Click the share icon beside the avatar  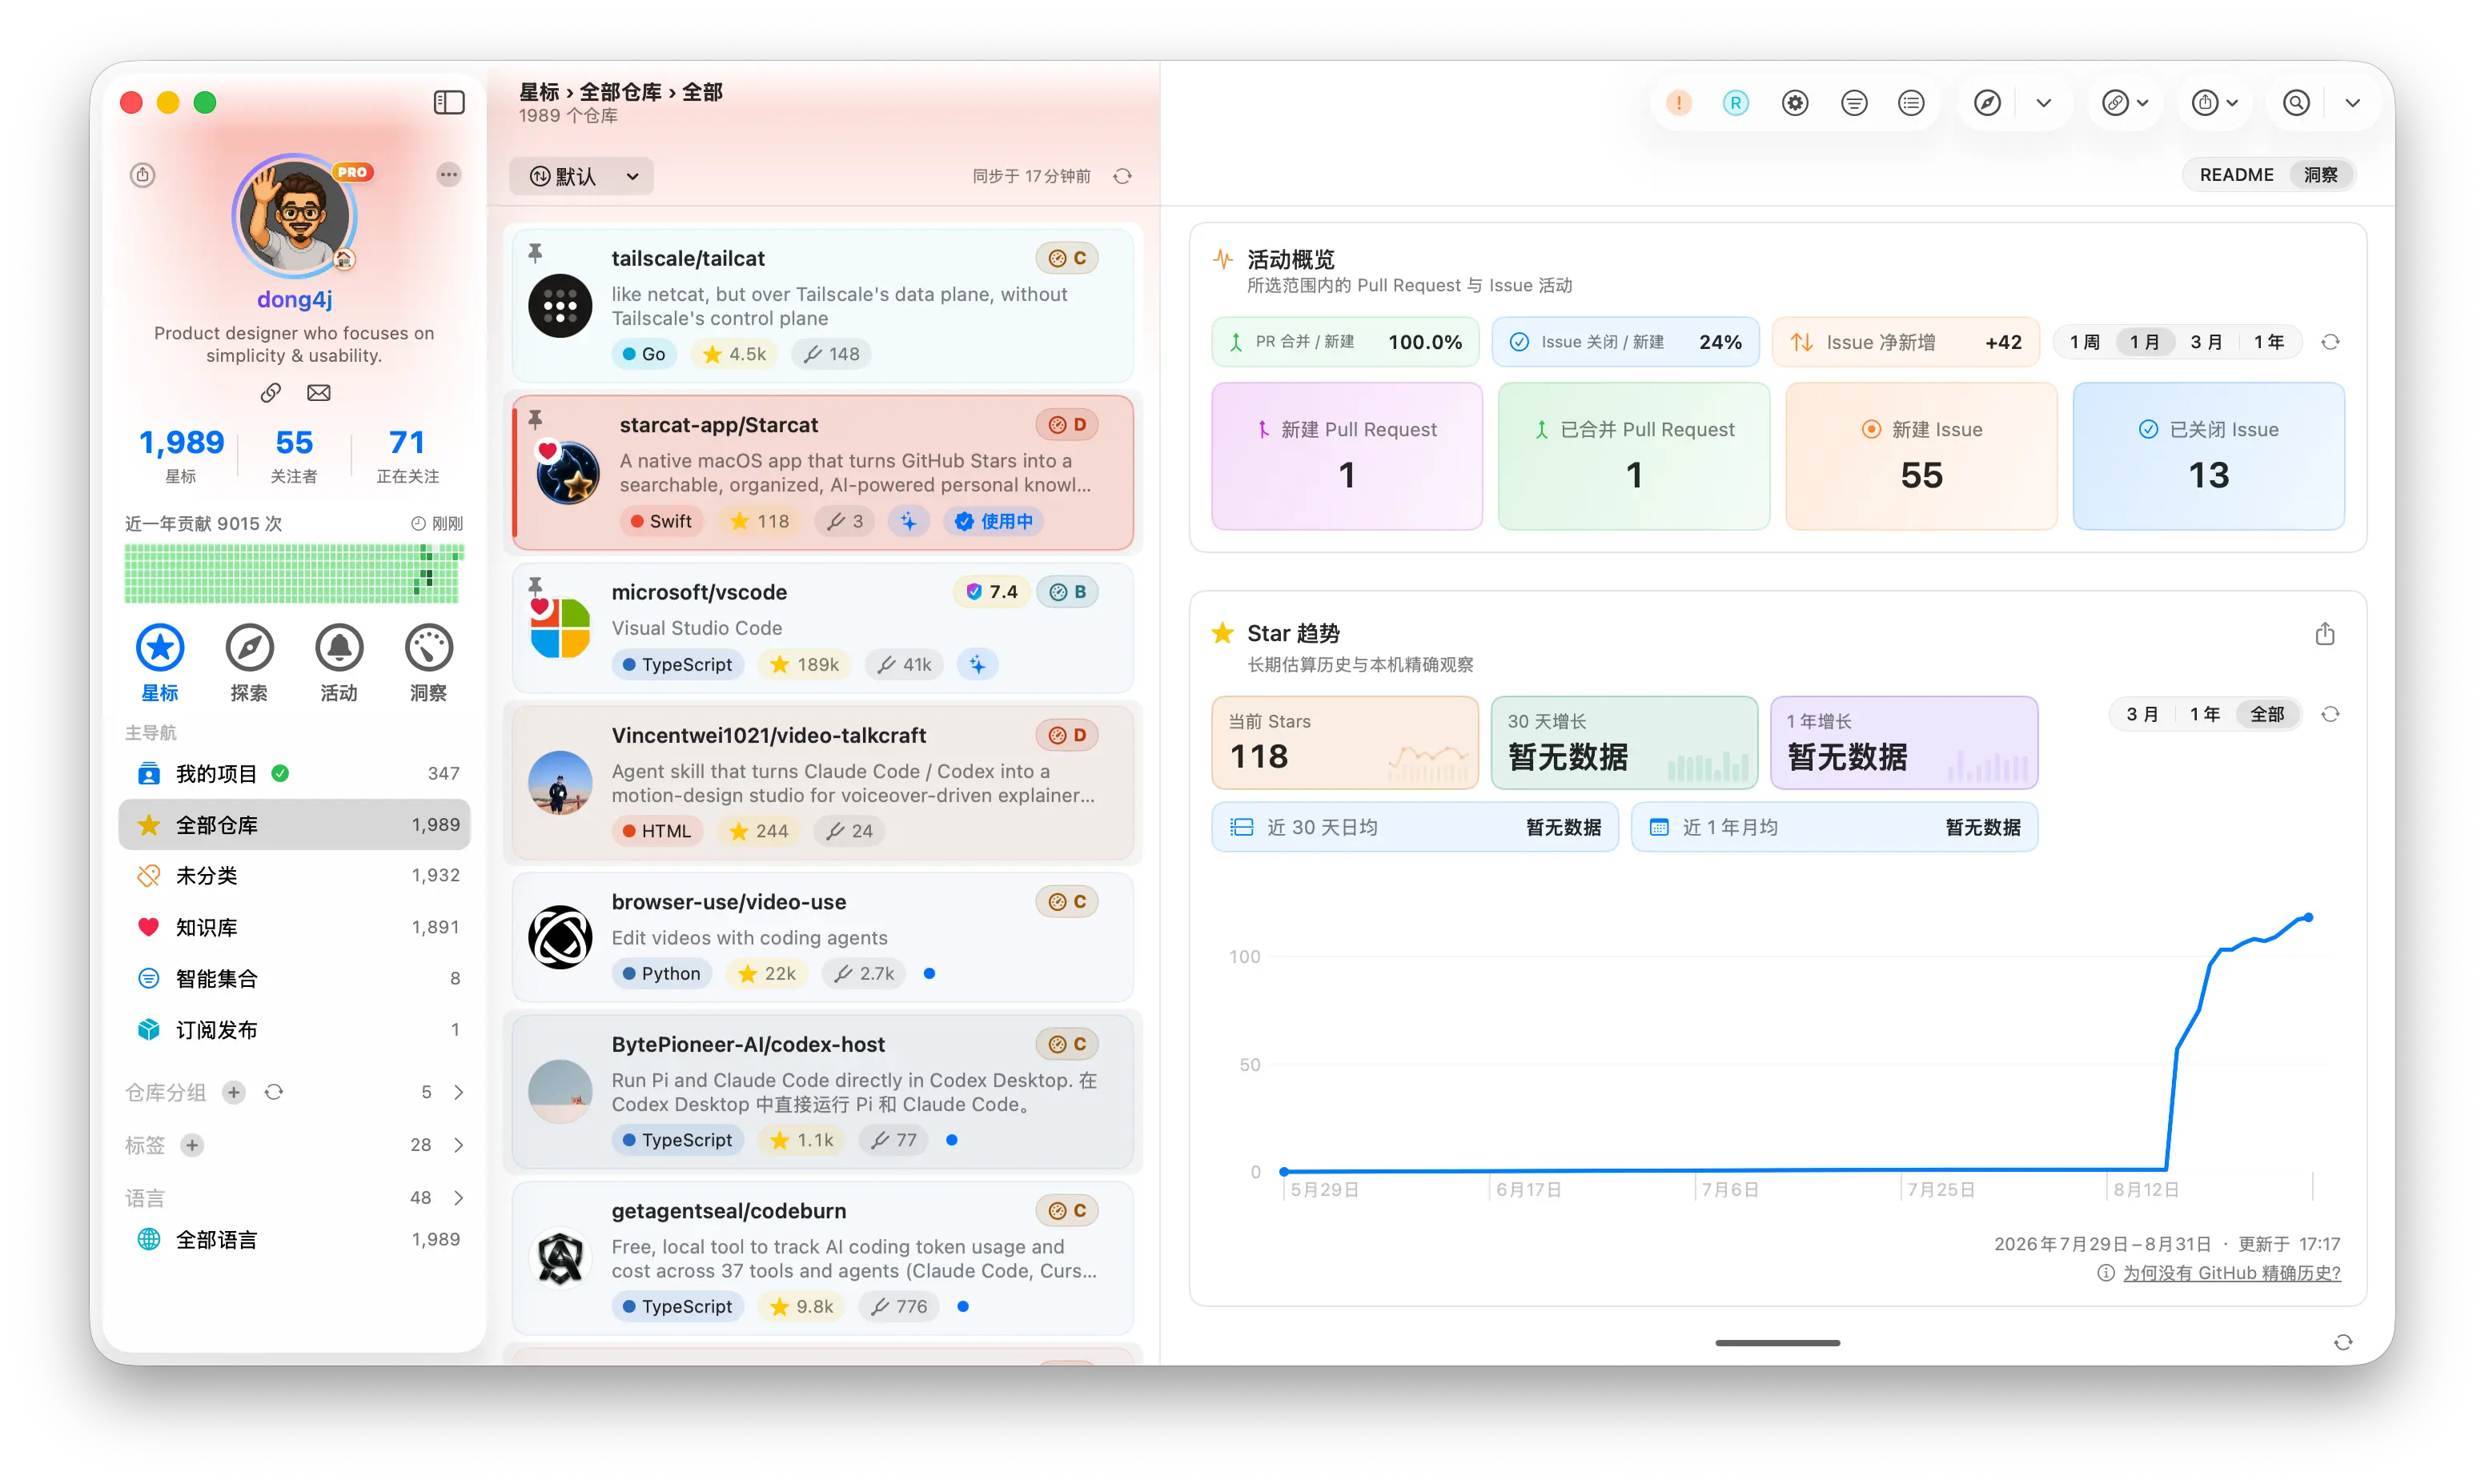click(x=143, y=175)
